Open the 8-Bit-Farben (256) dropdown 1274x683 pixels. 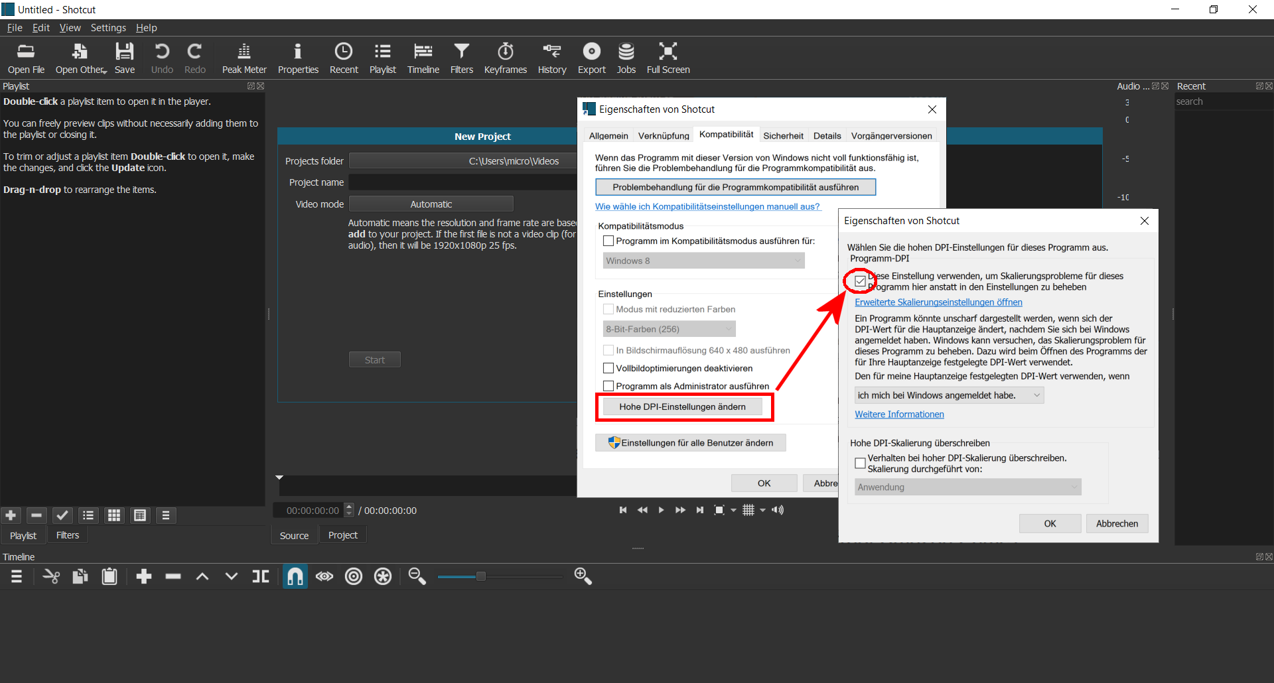669,329
